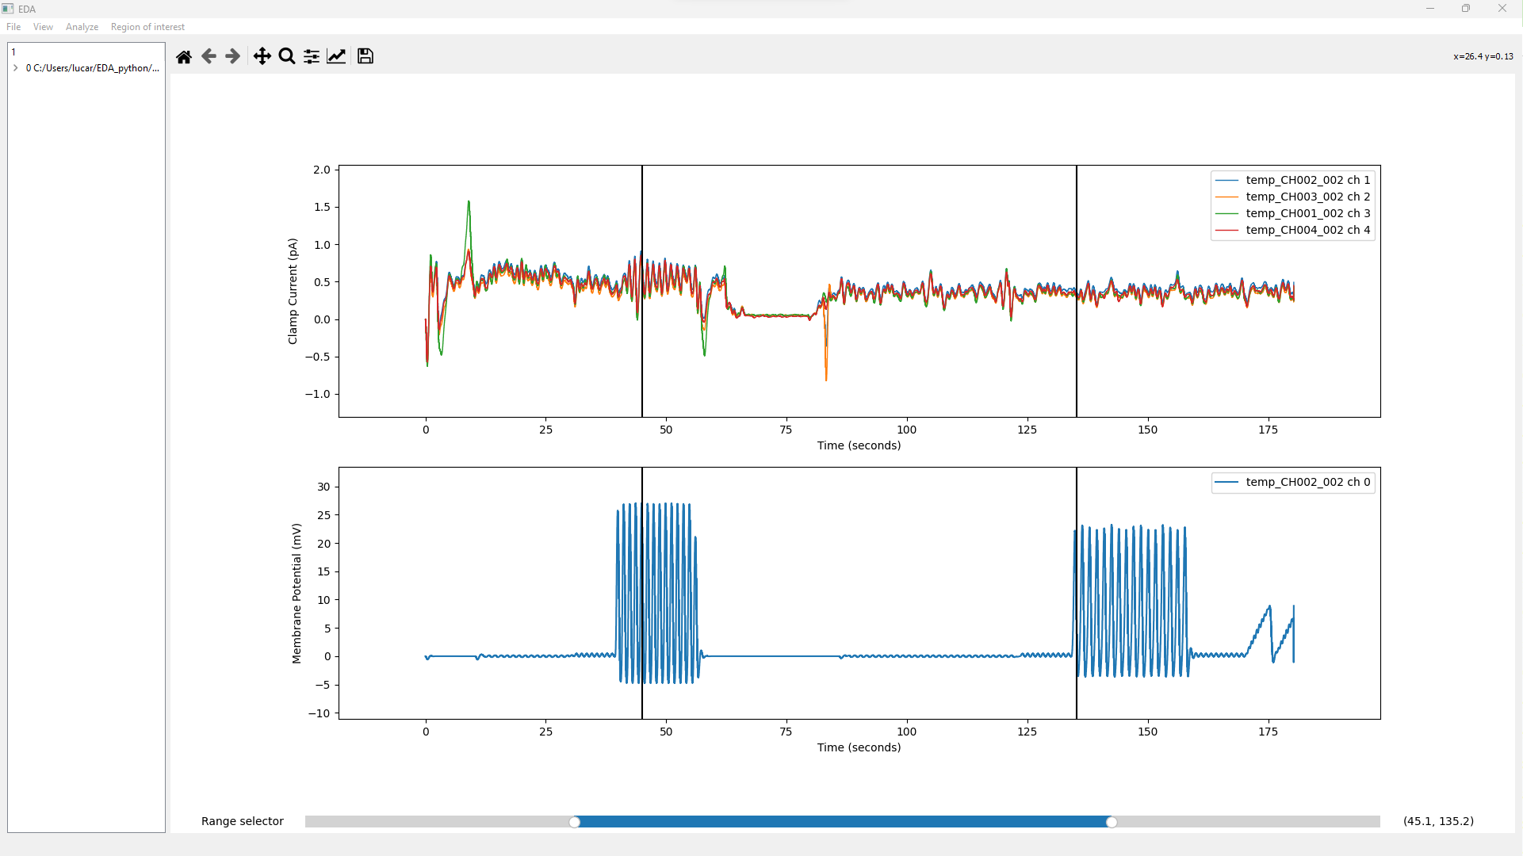This screenshot has width=1523, height=856.
Task: Open the File menu
Action: [x=13, y=27]
